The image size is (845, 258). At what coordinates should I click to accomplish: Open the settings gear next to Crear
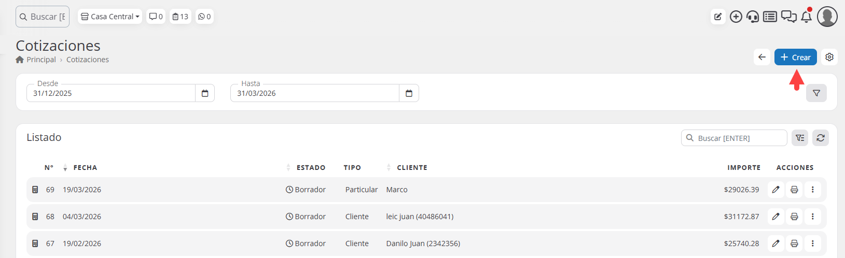829,57
